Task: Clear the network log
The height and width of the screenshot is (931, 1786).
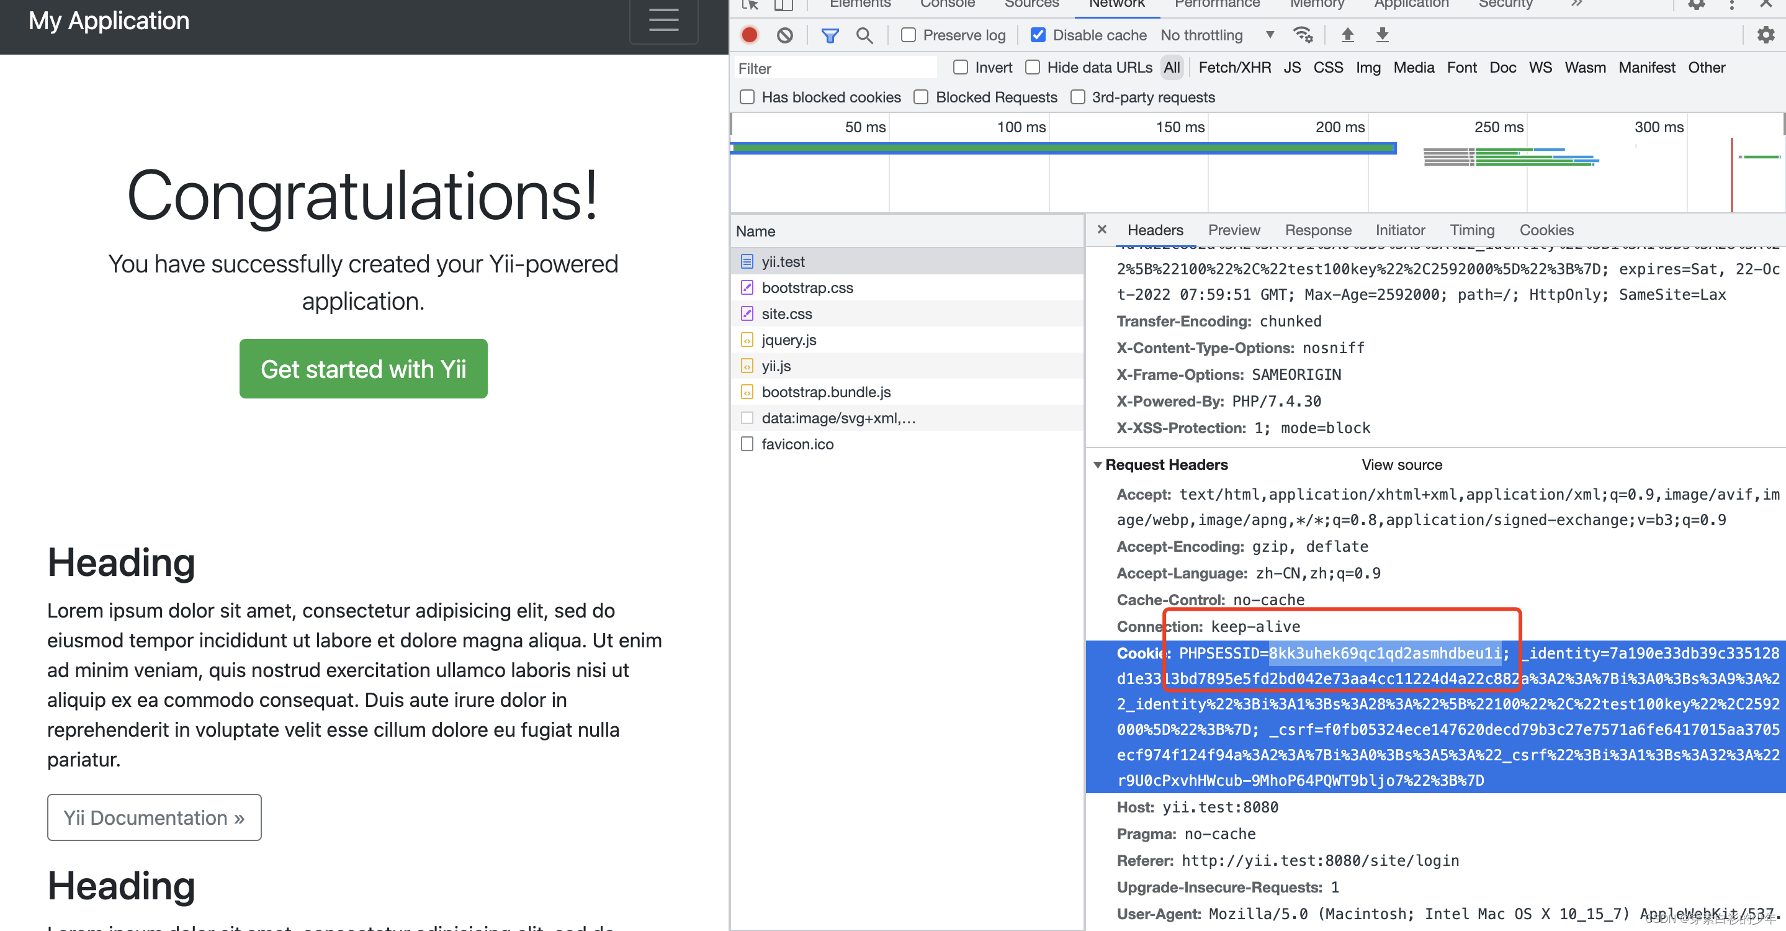Action: (x=785, y=35)
